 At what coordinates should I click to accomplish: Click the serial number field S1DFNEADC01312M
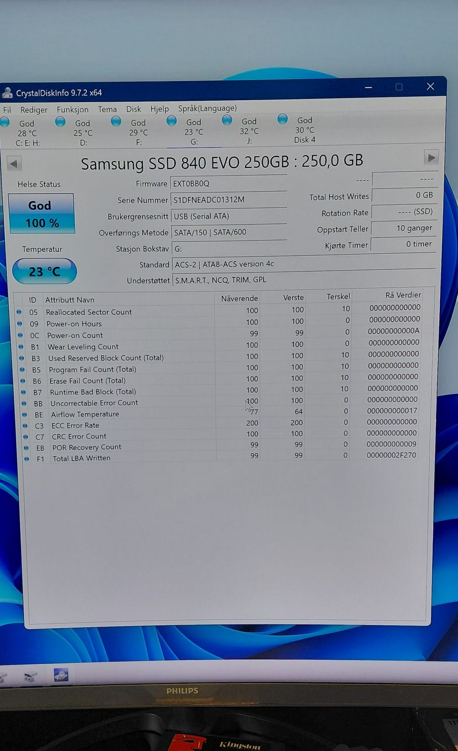point(229,199)
